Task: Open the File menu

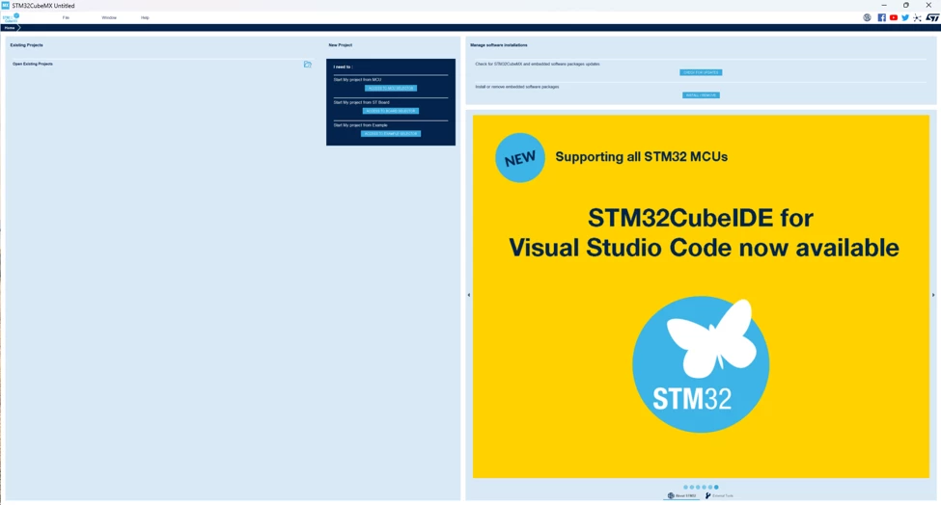Action: (66, 18)
